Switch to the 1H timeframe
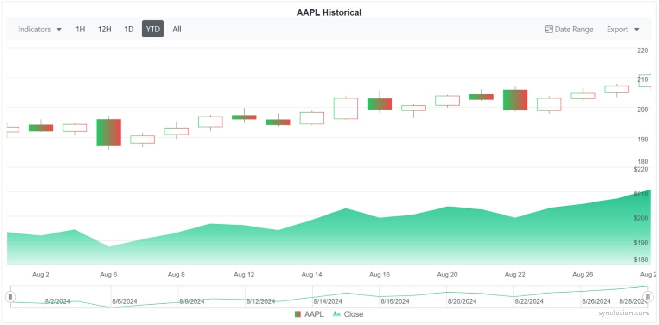 coord(80,29)
